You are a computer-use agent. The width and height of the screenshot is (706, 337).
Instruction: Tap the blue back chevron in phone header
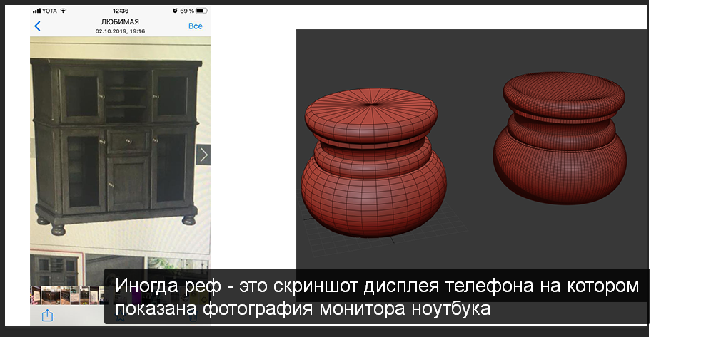pyautogui.click(x=37, y=26)
